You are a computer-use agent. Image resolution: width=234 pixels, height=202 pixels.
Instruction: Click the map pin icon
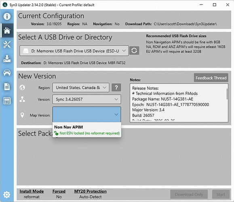(x=22, y=115)
